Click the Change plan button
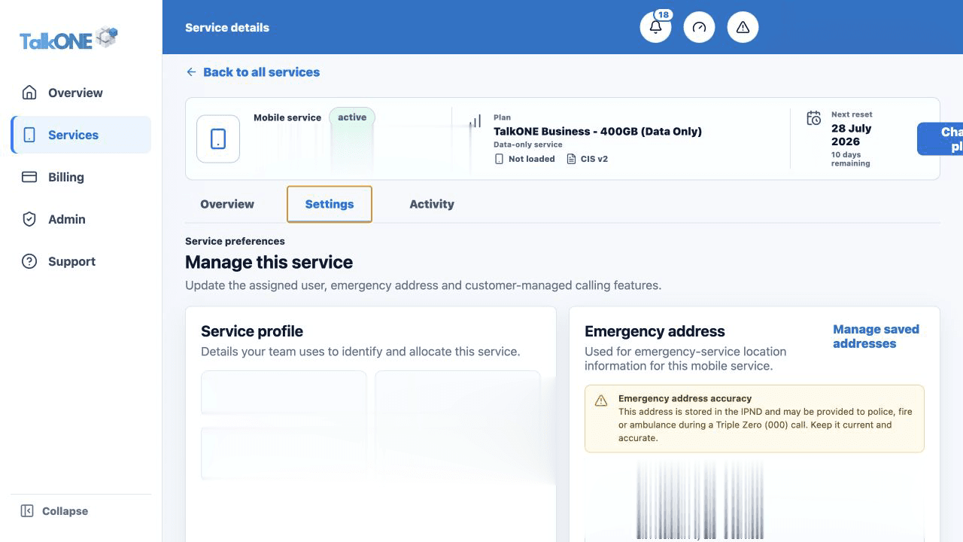 [x=940, y=139]
